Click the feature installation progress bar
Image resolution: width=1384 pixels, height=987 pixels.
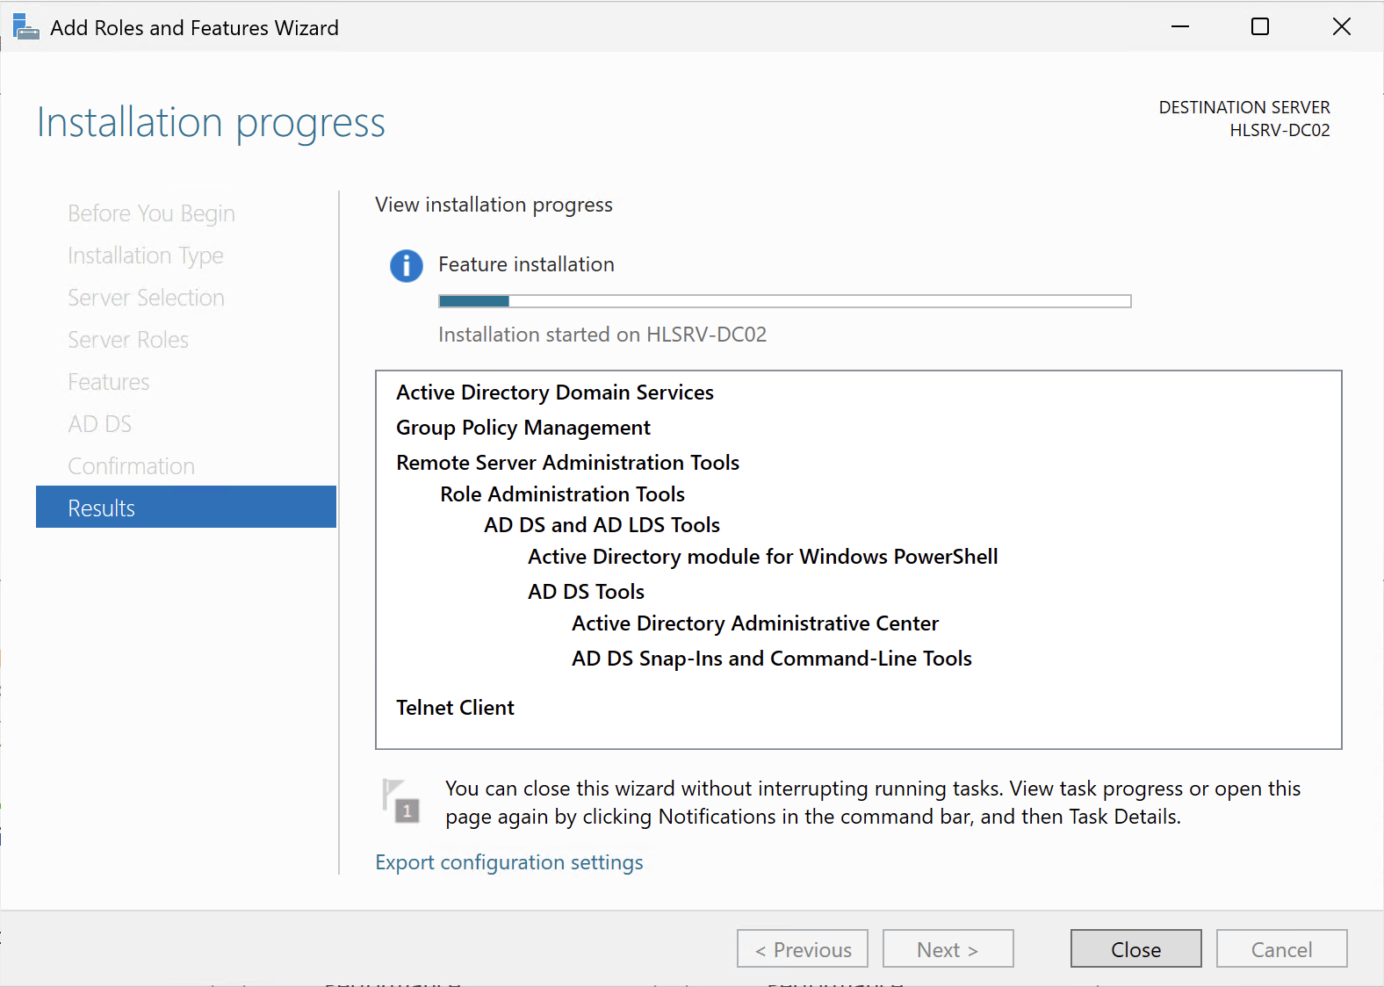(784, 301)
